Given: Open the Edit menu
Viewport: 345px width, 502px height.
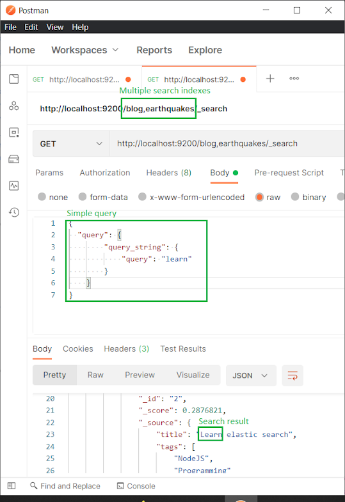Looking at the screenshot, I should pyautogui.click(x=31, y=27).
